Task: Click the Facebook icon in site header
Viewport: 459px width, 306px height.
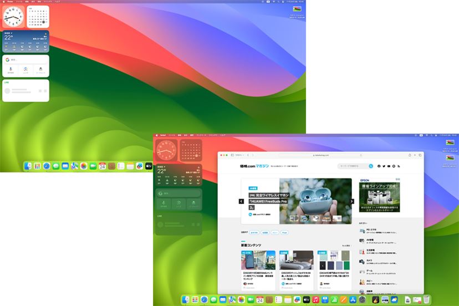Action: (379, 166)
